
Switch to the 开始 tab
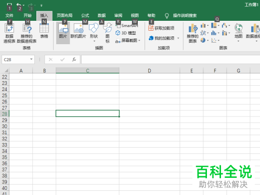tap(28, 16)
